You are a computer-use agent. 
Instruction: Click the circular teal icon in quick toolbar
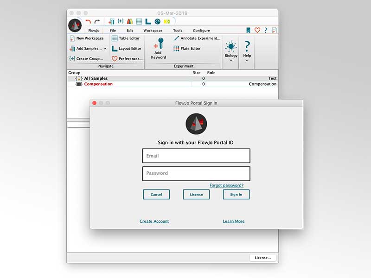158,21
